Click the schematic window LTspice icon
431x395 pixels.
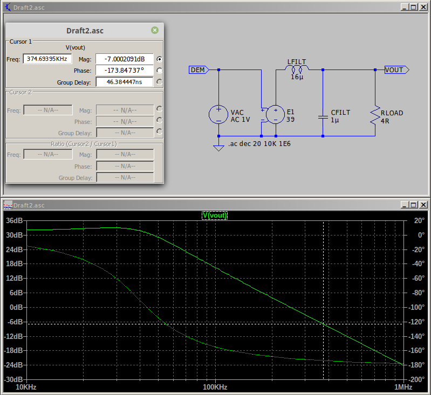[8, 8]
